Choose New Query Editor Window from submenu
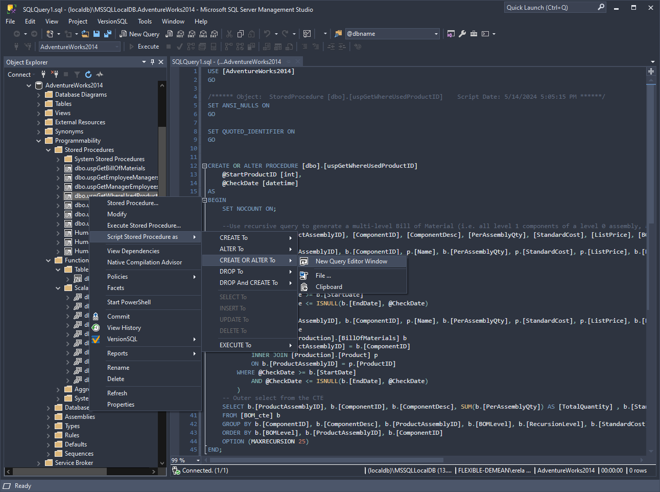Viewport: 660px width, 492px height. pyautogui.click(x=351, y=261)
